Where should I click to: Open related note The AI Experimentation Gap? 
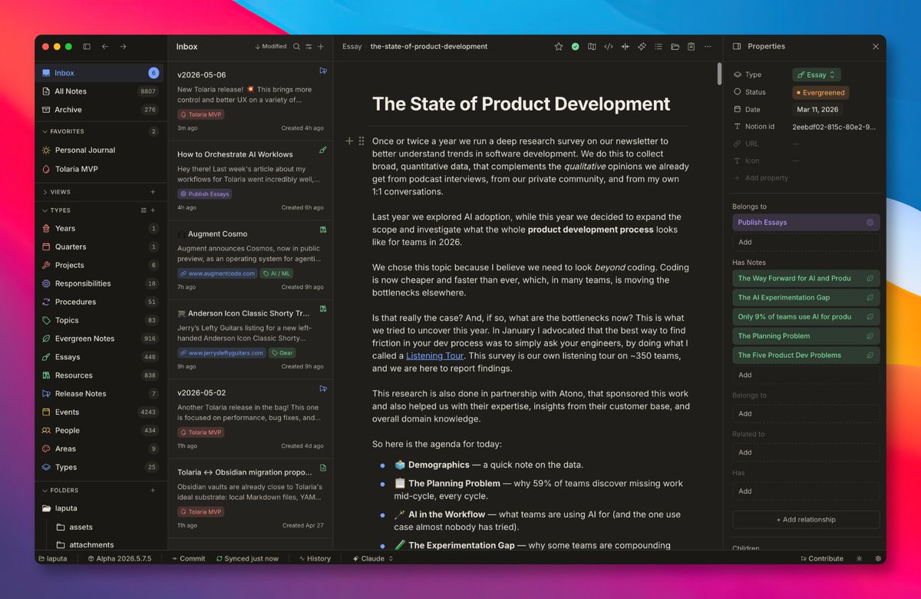806,297
